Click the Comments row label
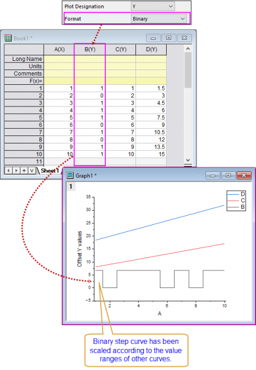The image size is (256, 370). 24,73
